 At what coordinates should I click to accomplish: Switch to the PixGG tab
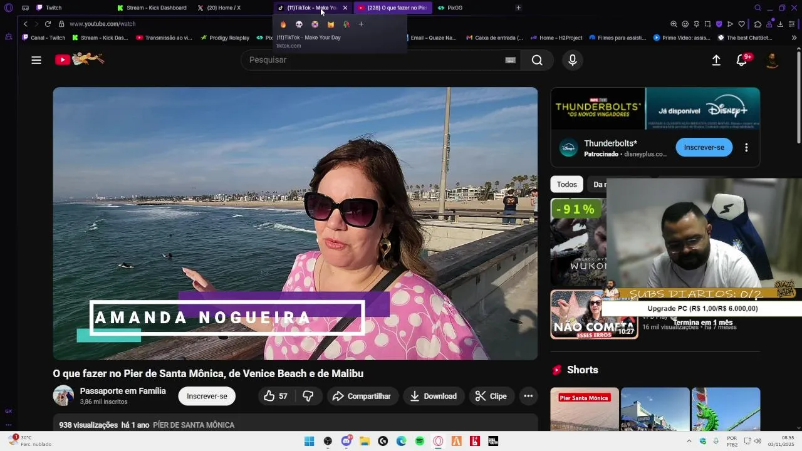tap(455, 8)
